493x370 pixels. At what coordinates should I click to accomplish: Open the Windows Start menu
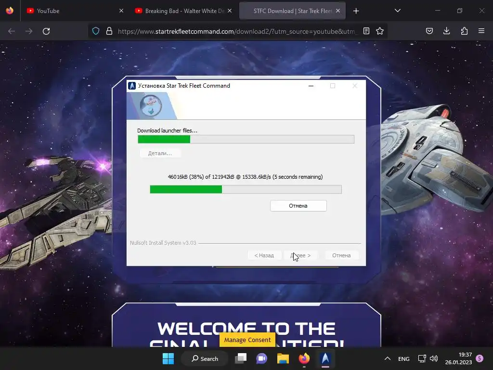pos(168,358)
